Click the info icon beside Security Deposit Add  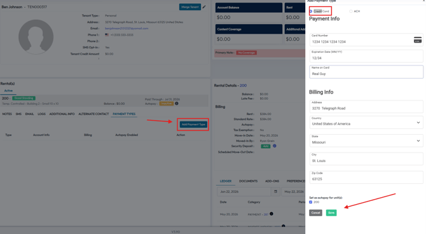pos(275,146)
